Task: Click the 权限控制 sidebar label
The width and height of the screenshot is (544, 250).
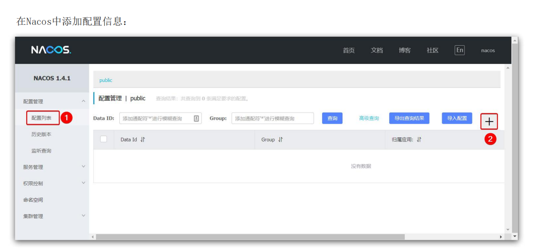Action: 33,184
